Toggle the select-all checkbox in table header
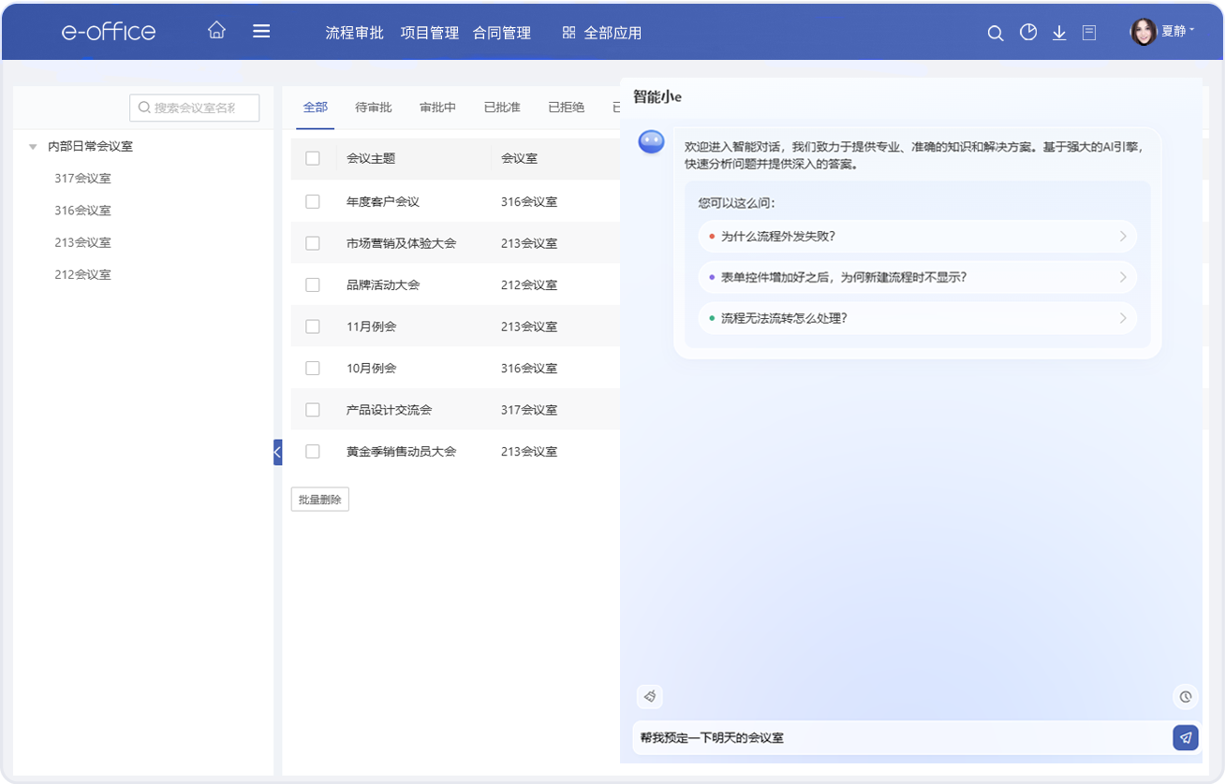The height and width of the screenshot is (784, 1225). point(313,158)
